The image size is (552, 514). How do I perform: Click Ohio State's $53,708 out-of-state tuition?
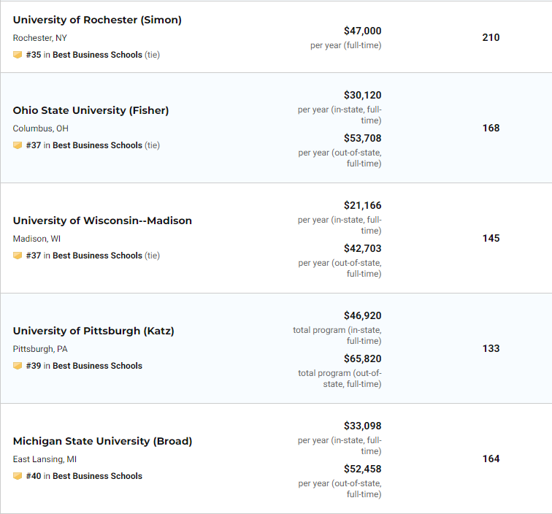pyautogui.click(x=362, y=138)
